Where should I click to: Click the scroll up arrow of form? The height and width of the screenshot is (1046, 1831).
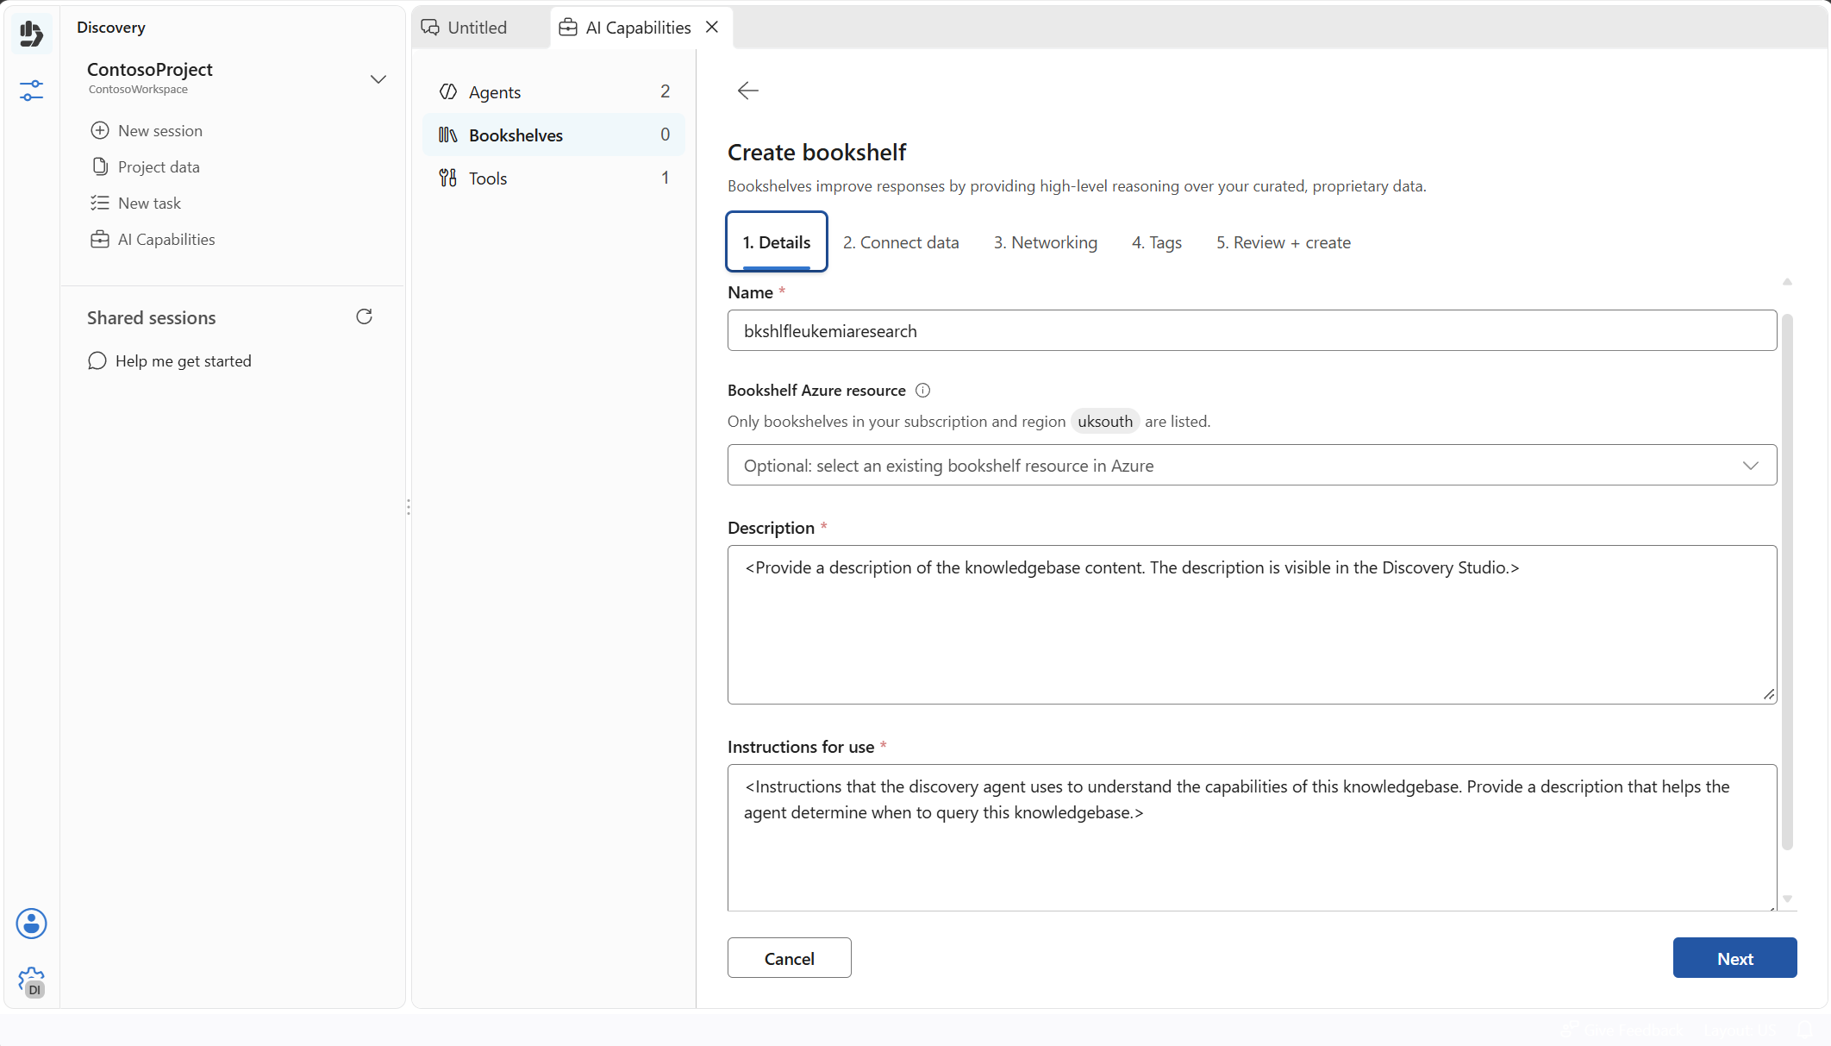tap(1787, 282)
